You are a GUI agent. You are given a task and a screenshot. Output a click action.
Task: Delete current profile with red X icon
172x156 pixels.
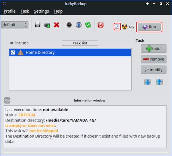click(56, 25)
